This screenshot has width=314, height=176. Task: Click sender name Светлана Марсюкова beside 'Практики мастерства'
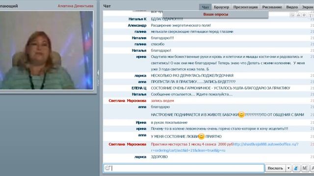coord(128,144)
